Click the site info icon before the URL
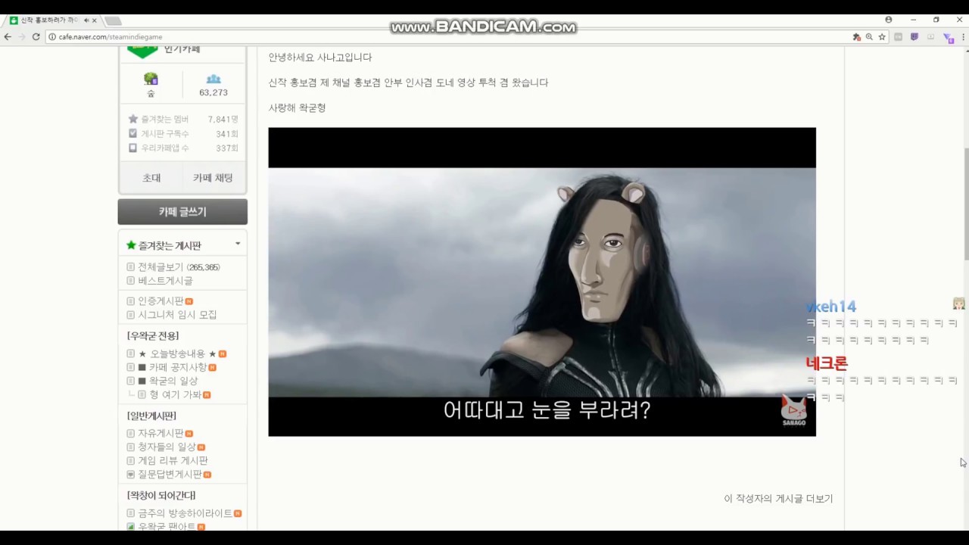Viewport: 969px width, 545px height. (x=52, y=36)
